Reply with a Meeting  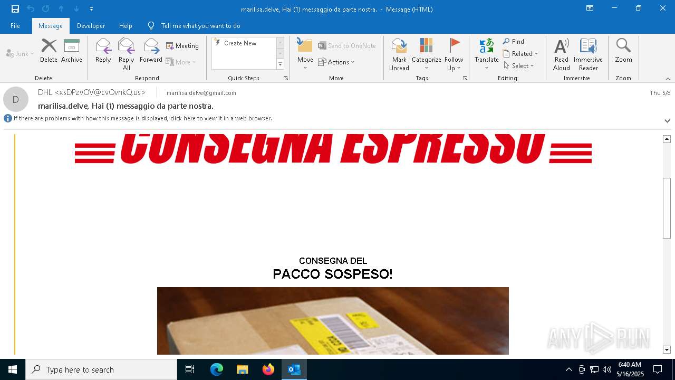click(x=182, y=46)
